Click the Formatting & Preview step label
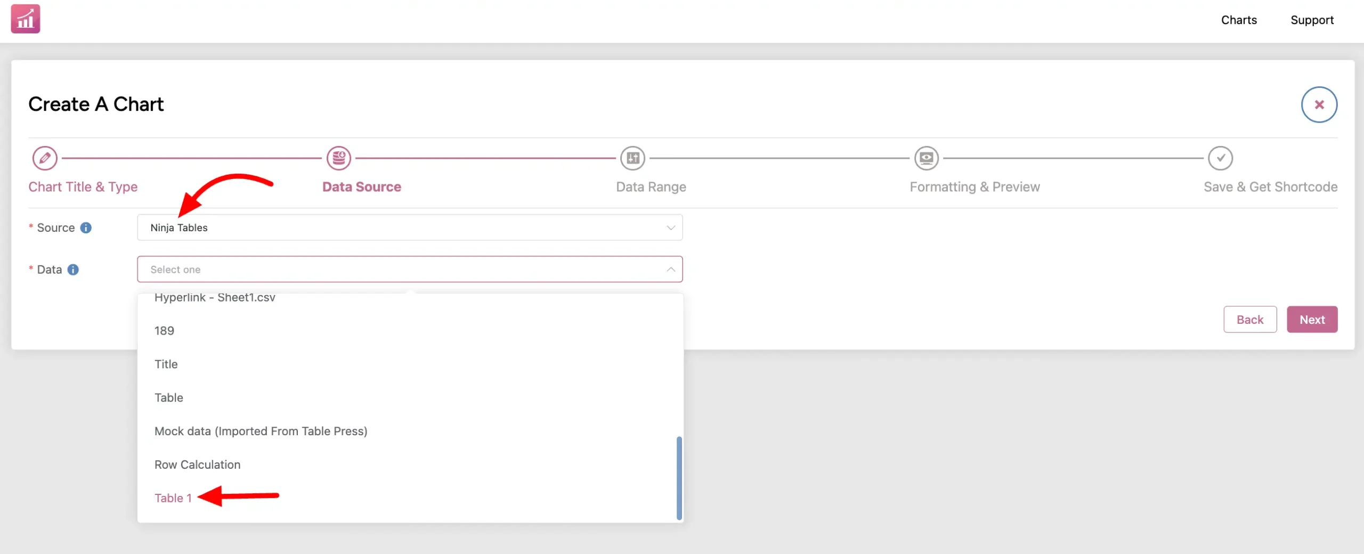Image resolution: width=1364 pixels, height=554 pixels. pos(975,187)
